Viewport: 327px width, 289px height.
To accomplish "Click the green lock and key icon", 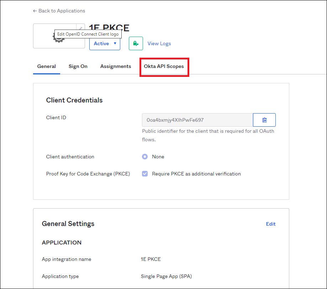I will click(x=136, y=43).
